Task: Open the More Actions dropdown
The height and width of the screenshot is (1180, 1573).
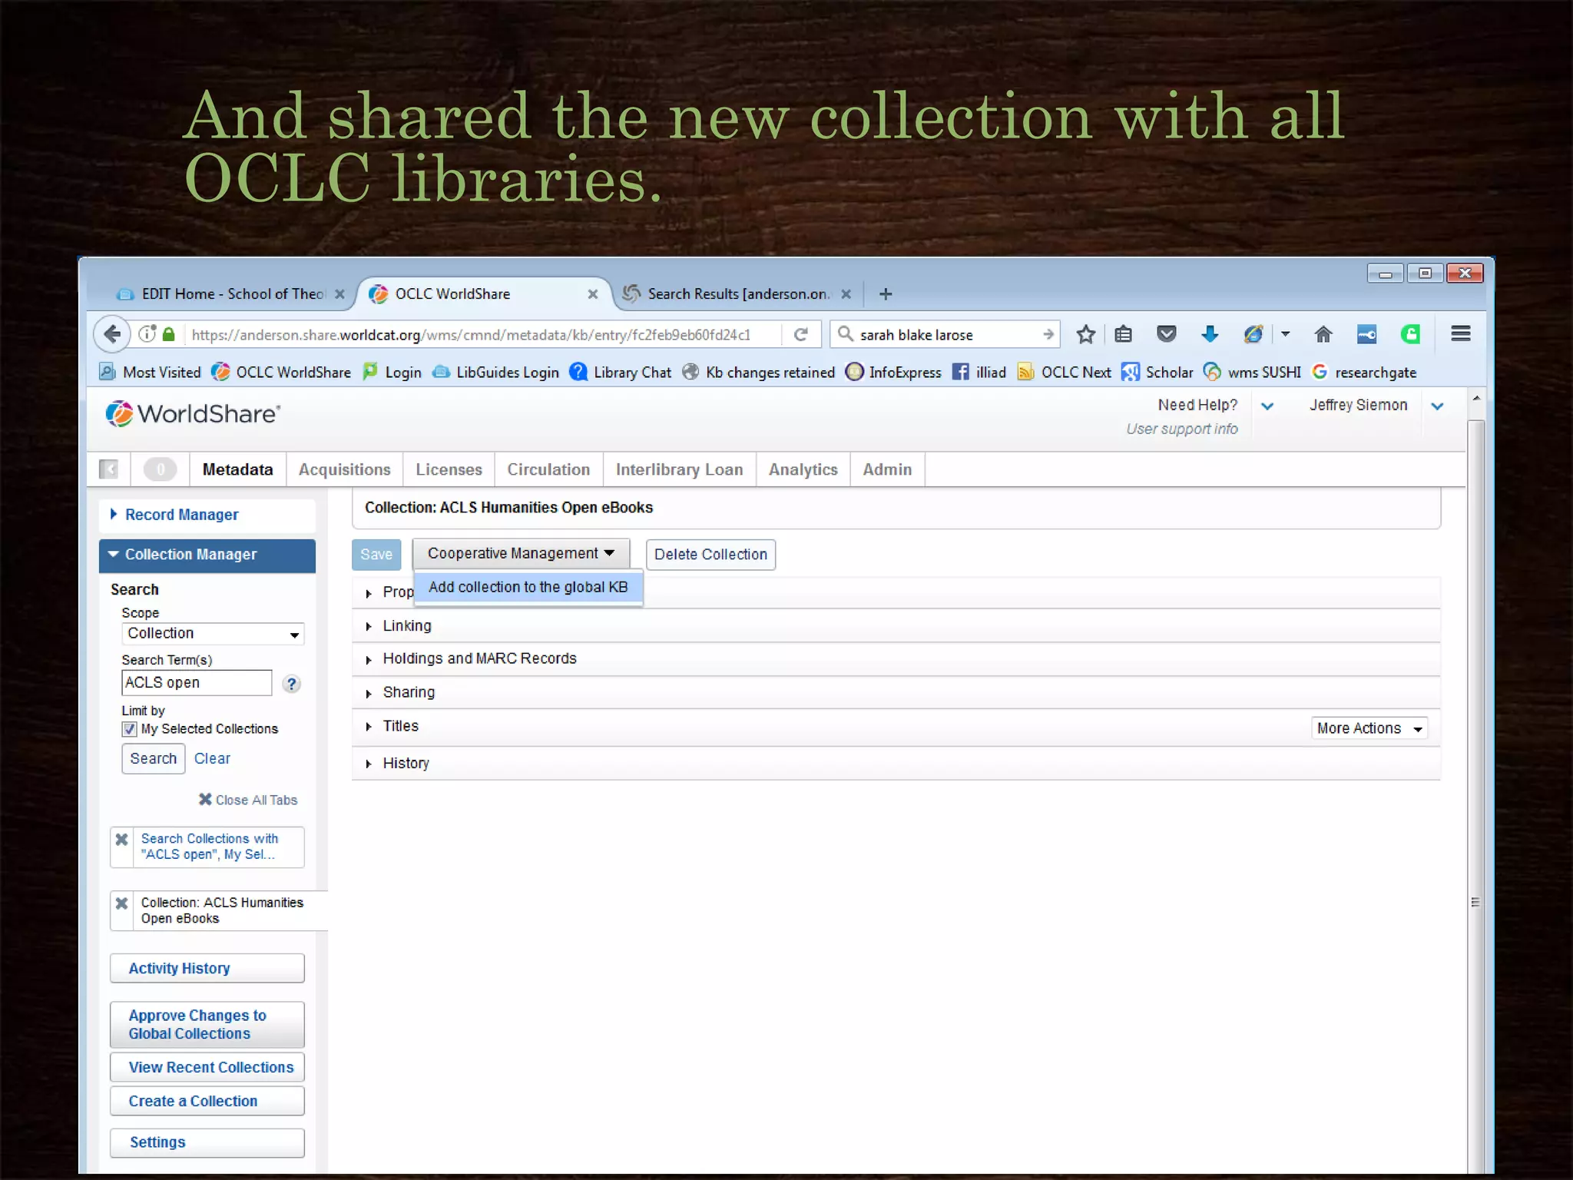Action: click(1369, 728)
